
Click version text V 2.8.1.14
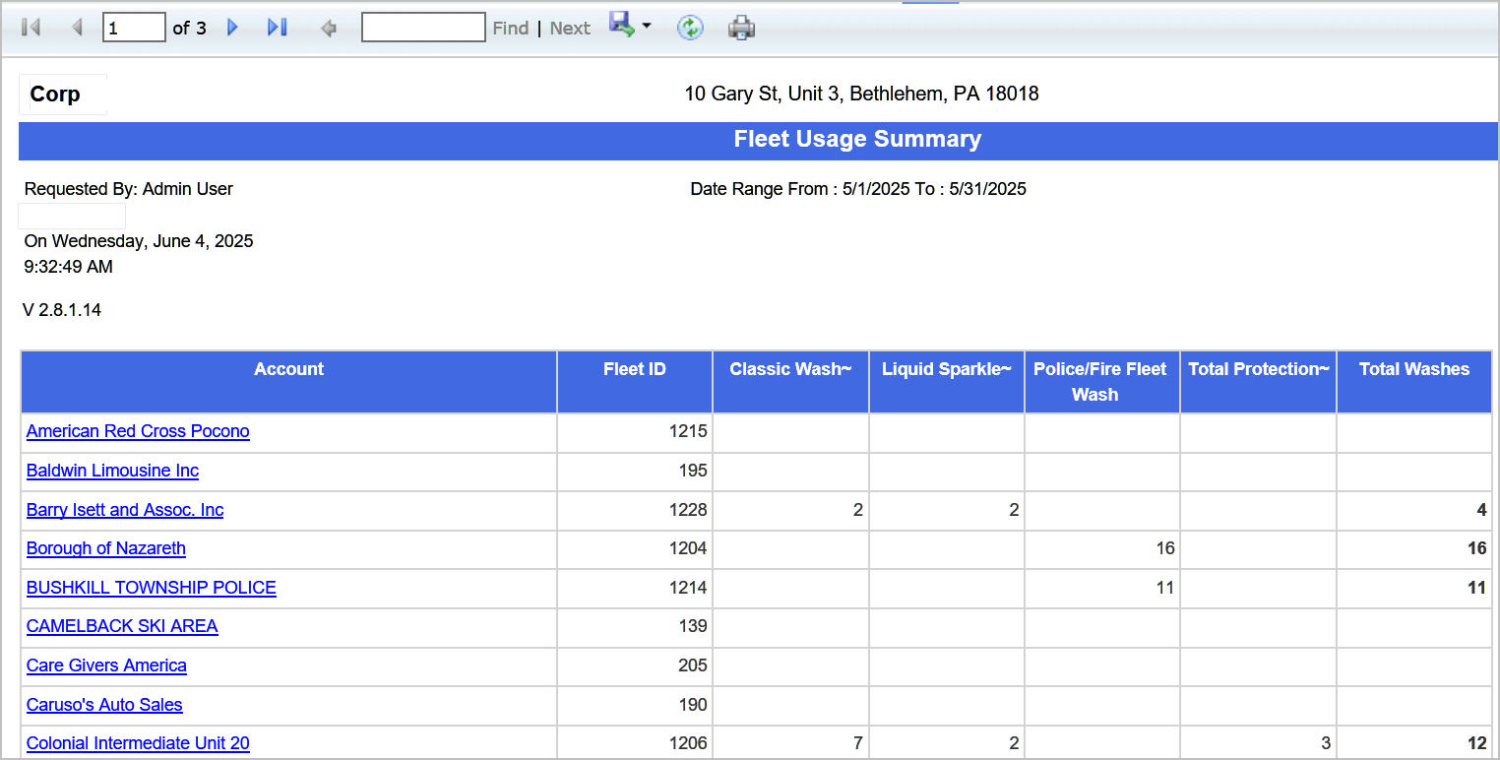[x=62, y=310]
